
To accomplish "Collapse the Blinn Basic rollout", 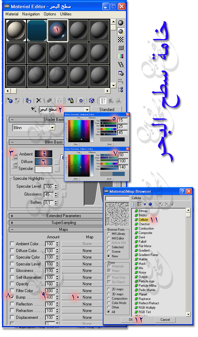I will [x=12, y=142].
